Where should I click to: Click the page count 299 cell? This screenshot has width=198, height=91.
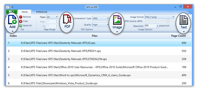click(x=184, y=83)
